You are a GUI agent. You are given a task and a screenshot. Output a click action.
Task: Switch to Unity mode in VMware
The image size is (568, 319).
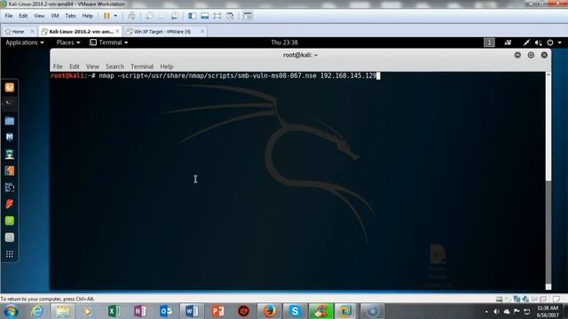(230, 16)
